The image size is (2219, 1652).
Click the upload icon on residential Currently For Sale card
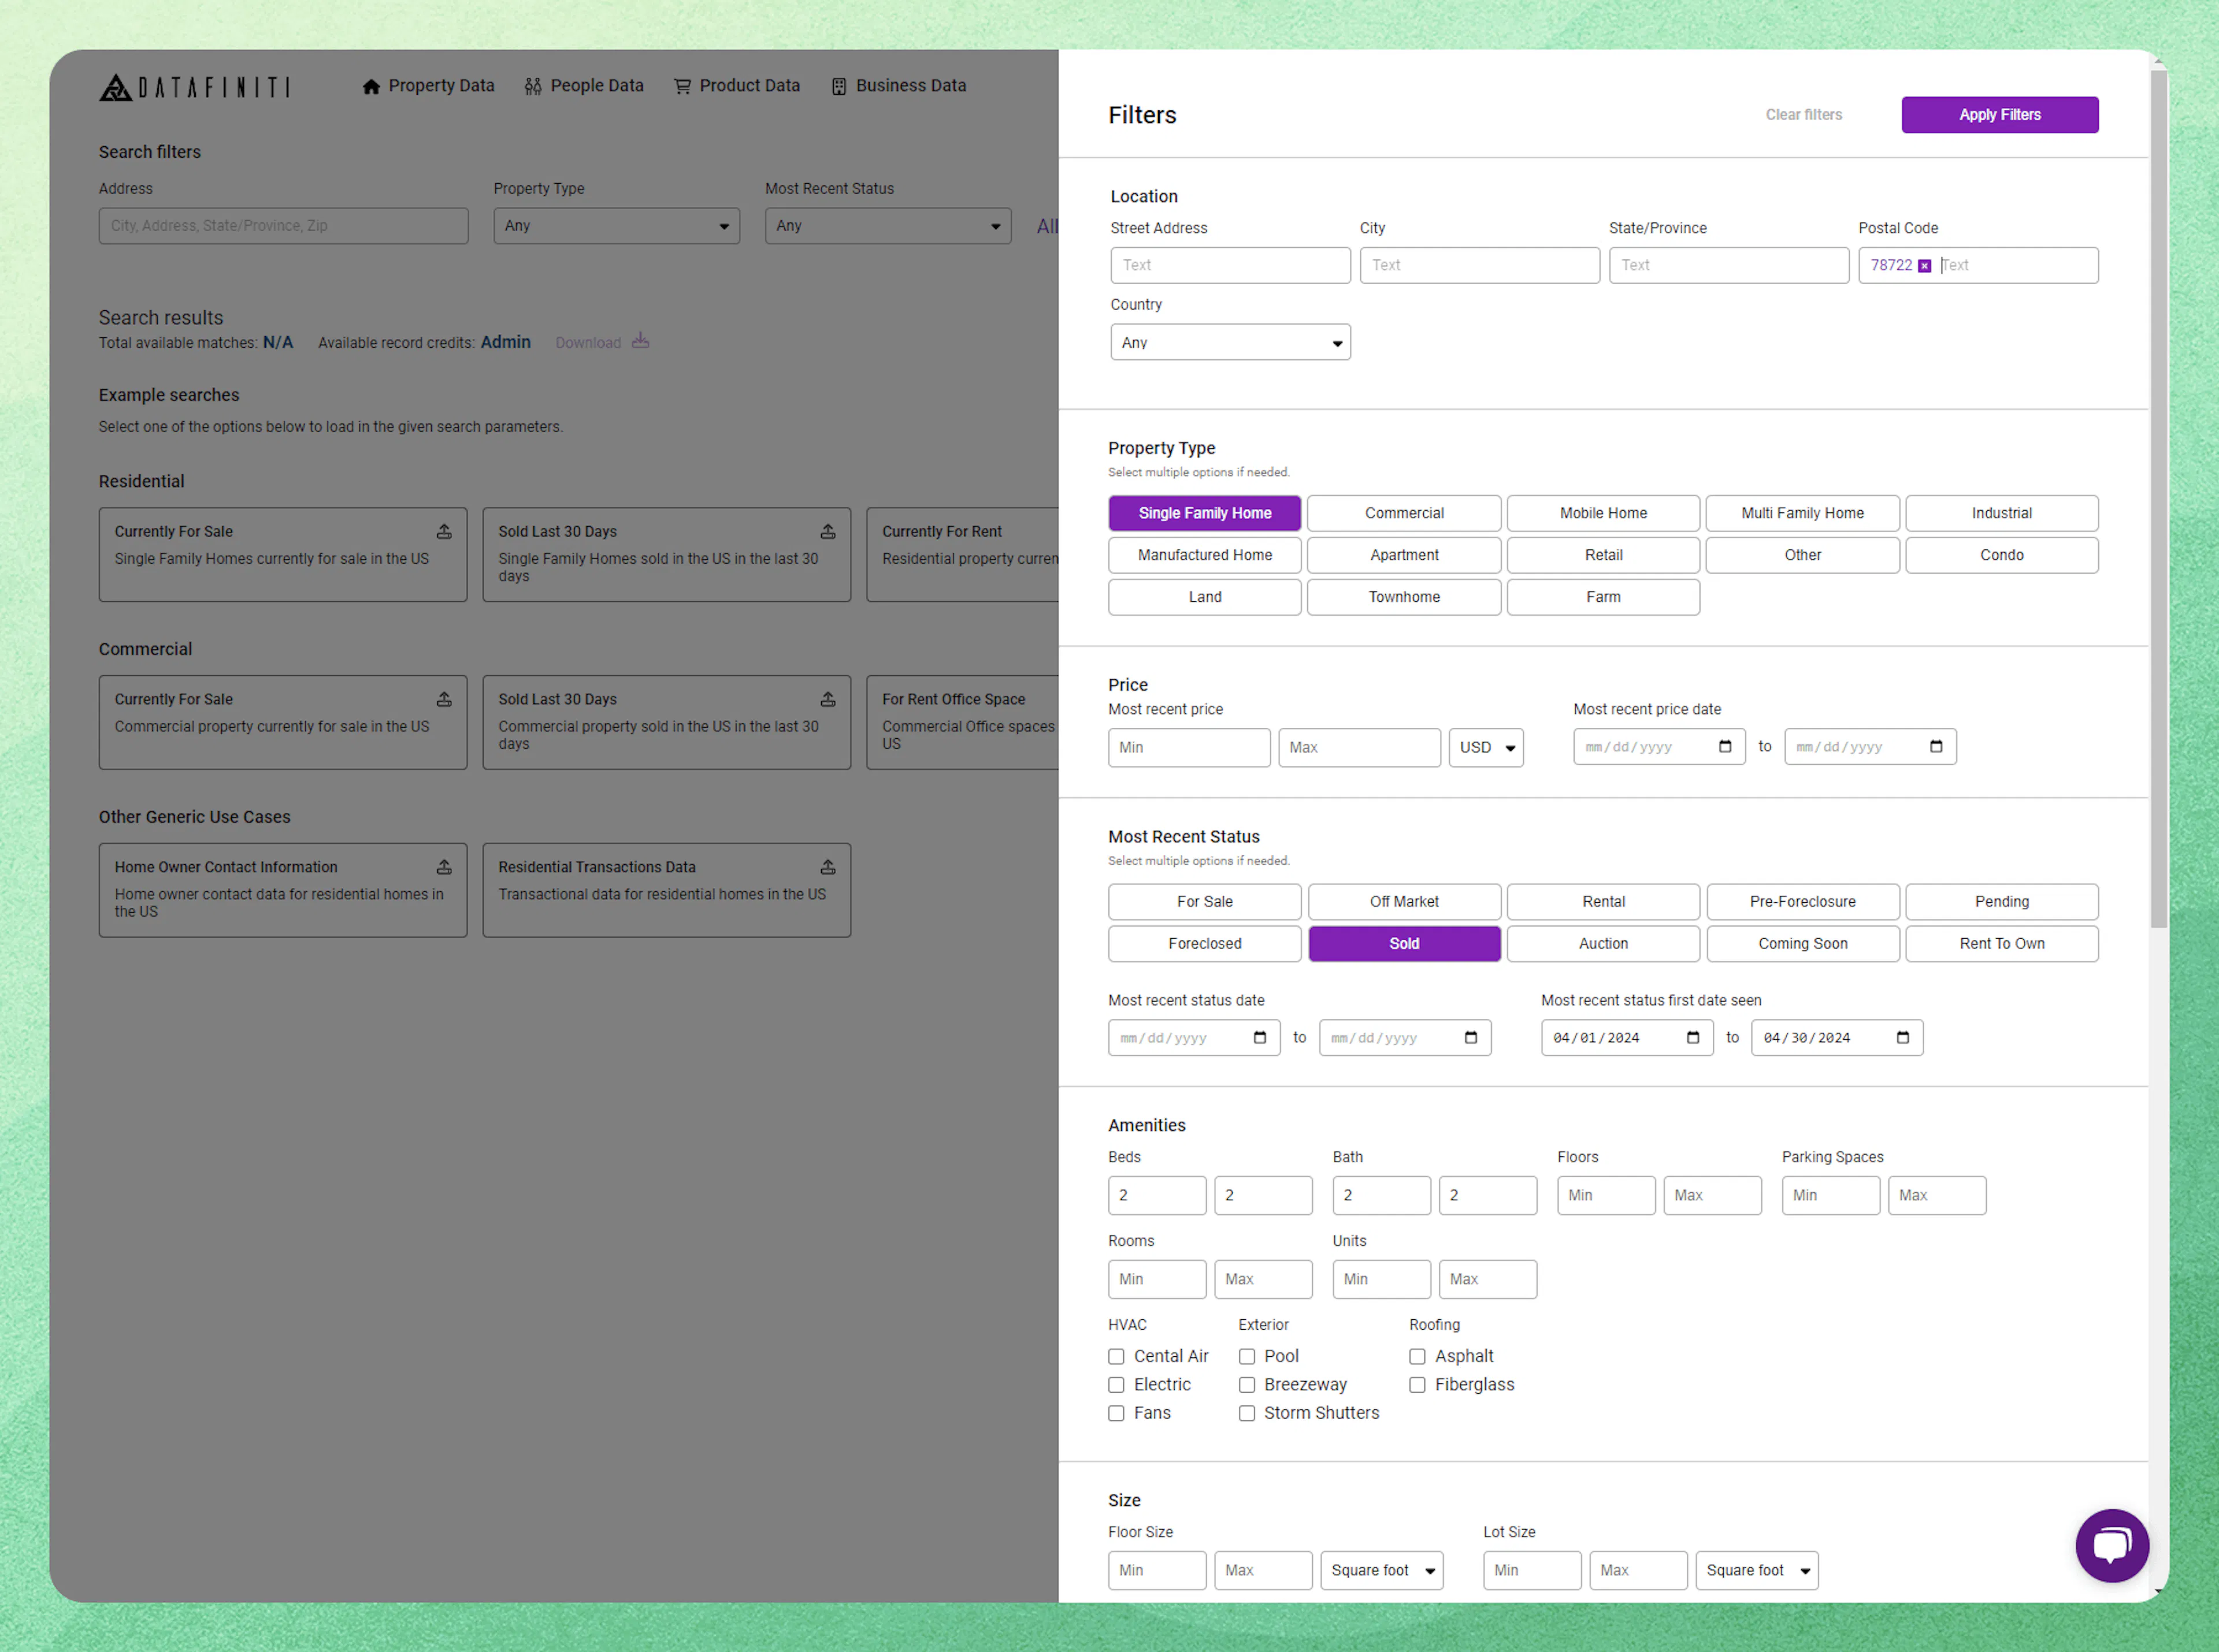[445, 532]
